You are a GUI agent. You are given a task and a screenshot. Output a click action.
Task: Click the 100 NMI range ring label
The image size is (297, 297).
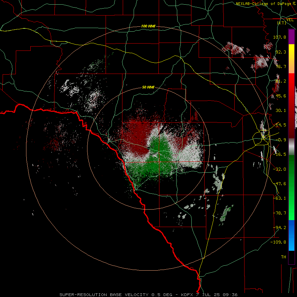click(148, 26)
